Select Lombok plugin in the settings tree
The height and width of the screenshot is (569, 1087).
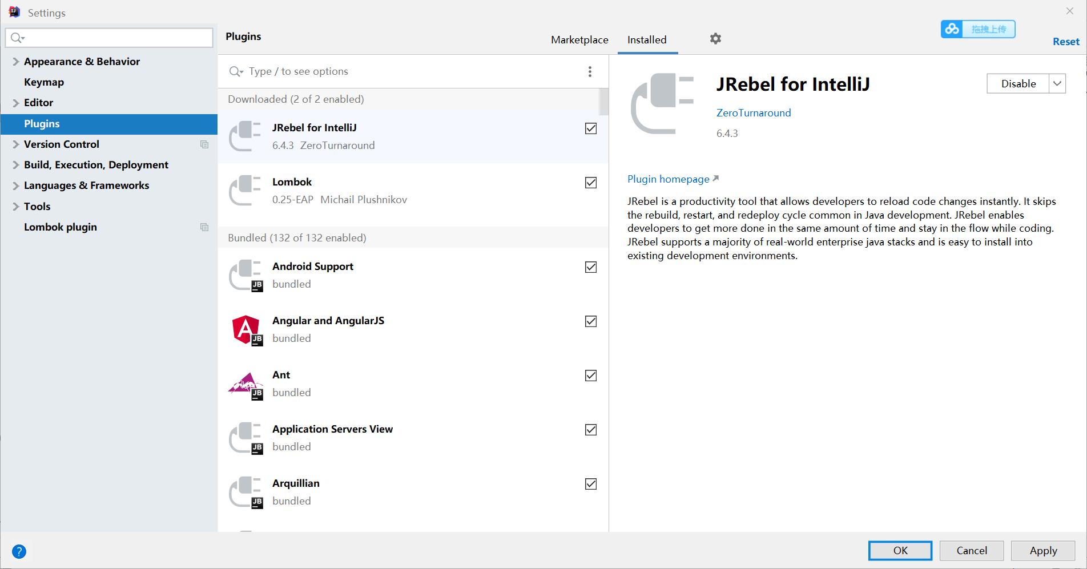(61, 227)
